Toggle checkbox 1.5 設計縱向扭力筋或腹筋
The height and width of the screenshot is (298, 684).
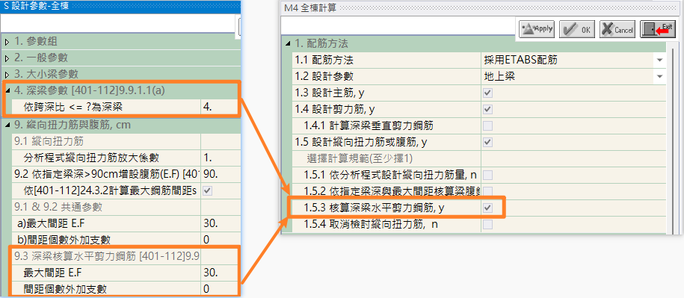pos(487,142)
